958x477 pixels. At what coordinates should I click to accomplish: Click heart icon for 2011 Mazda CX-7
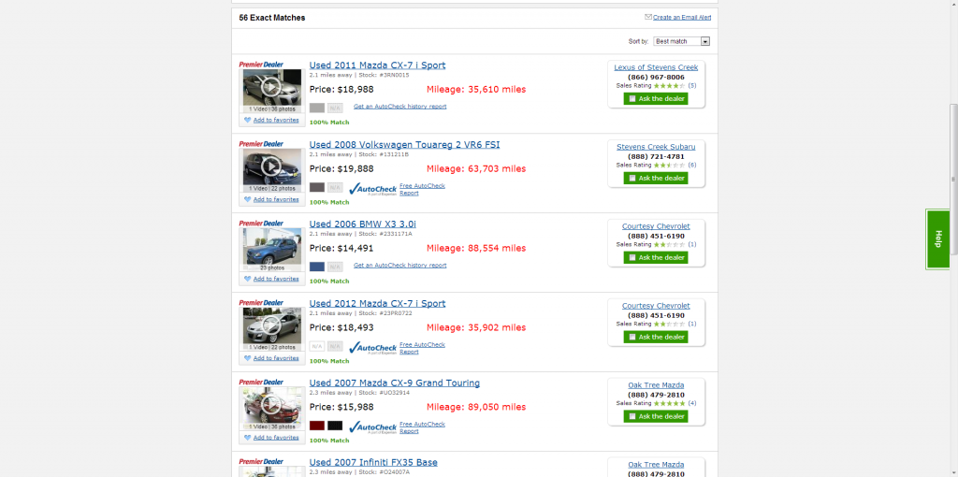click(x=247, y=121)
